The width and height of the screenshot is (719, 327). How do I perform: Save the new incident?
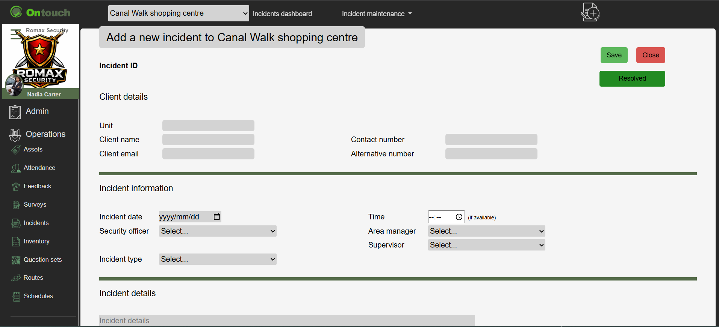(x=614, y=55)
